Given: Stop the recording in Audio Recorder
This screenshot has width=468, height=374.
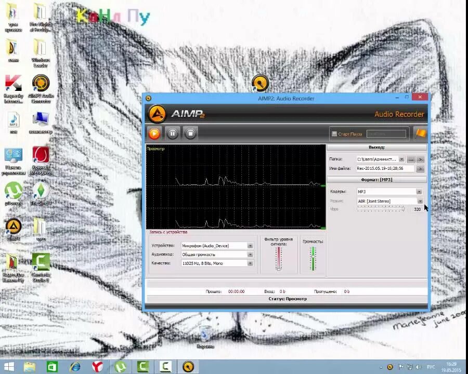Looking at the screenshot, I should click(190, 133).
